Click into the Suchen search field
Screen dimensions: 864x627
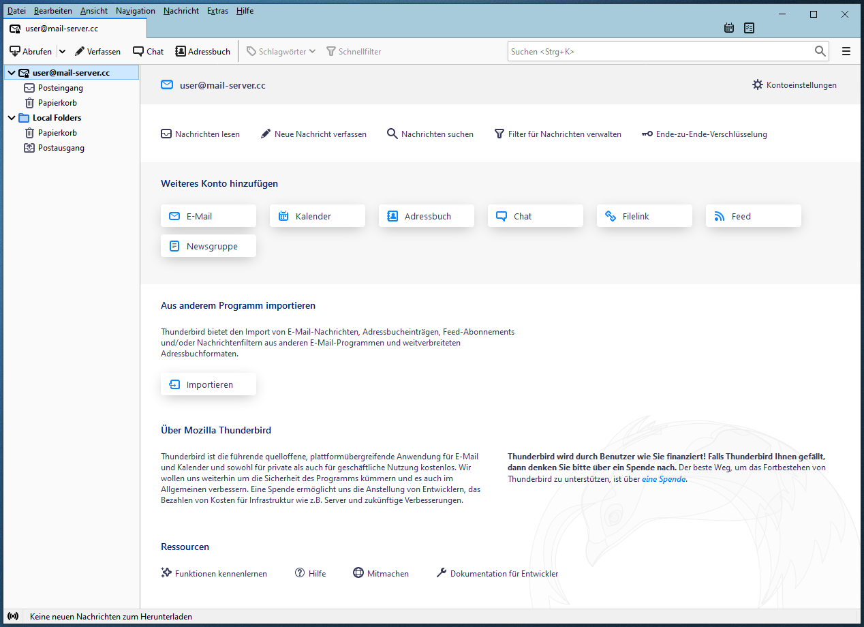[x=658, y=51]
